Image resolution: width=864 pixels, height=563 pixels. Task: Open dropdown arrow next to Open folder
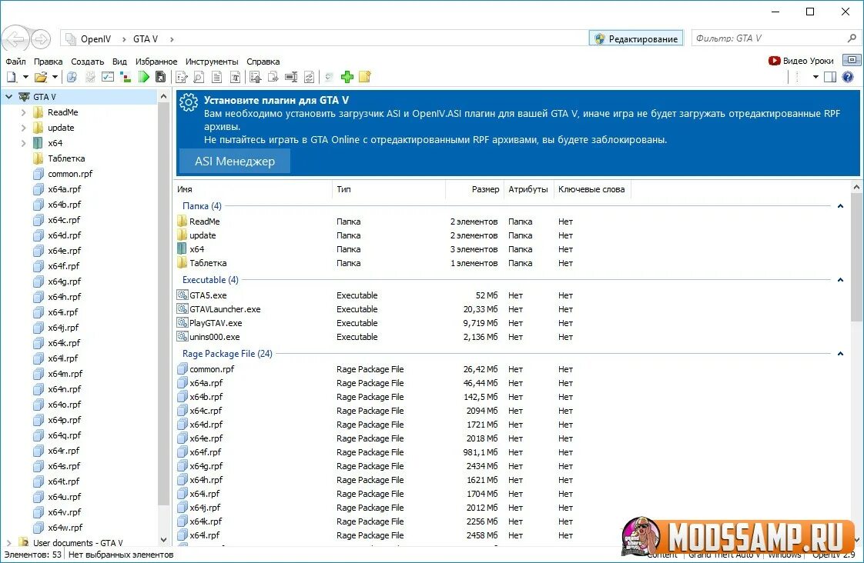(x=55, y=77)
